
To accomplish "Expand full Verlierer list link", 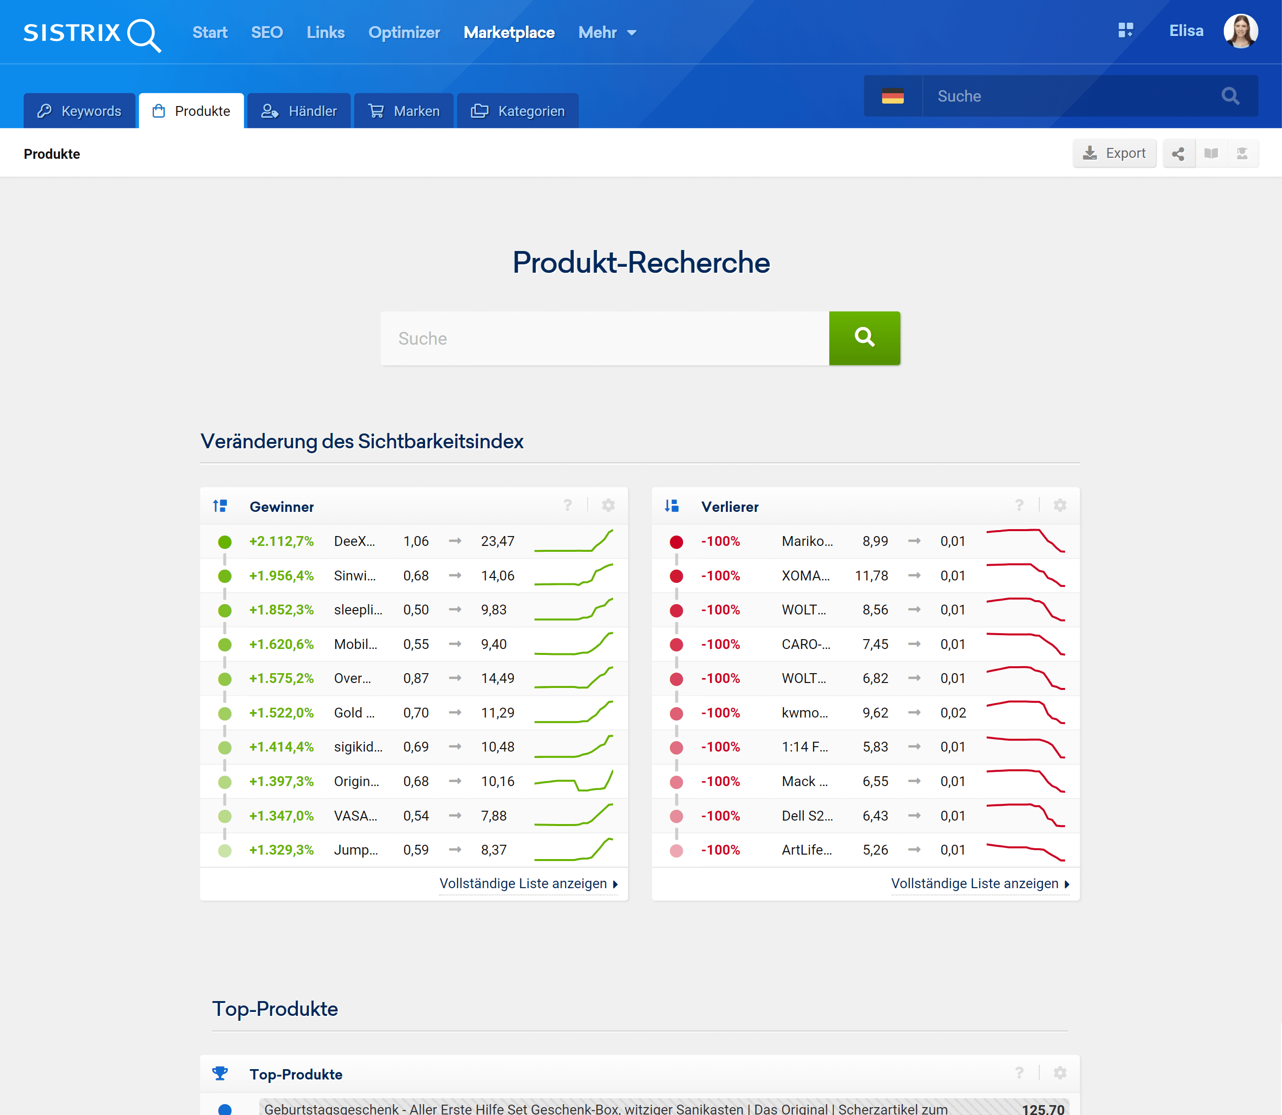I will pos(980,884).
